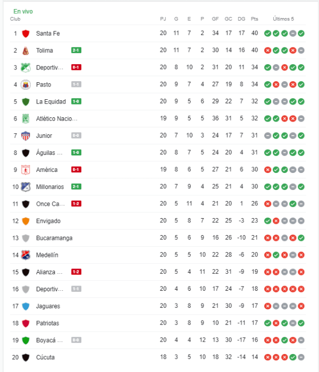The width and height of the screenshot is (319, 372).
Task: Click the Últimos 5 column header
Action: pyautogui.click(x=283, y=19)
